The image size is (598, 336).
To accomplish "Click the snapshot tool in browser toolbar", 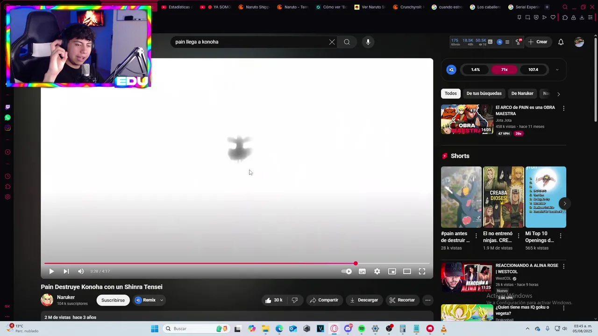I will 527,17.
